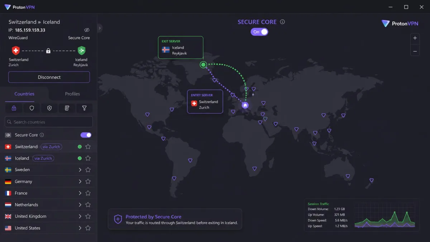Image resolution: width=430 pixels, height=242 pixels.
Task: Favorite Netherlands with the star
Action: [x=88, y=205]
